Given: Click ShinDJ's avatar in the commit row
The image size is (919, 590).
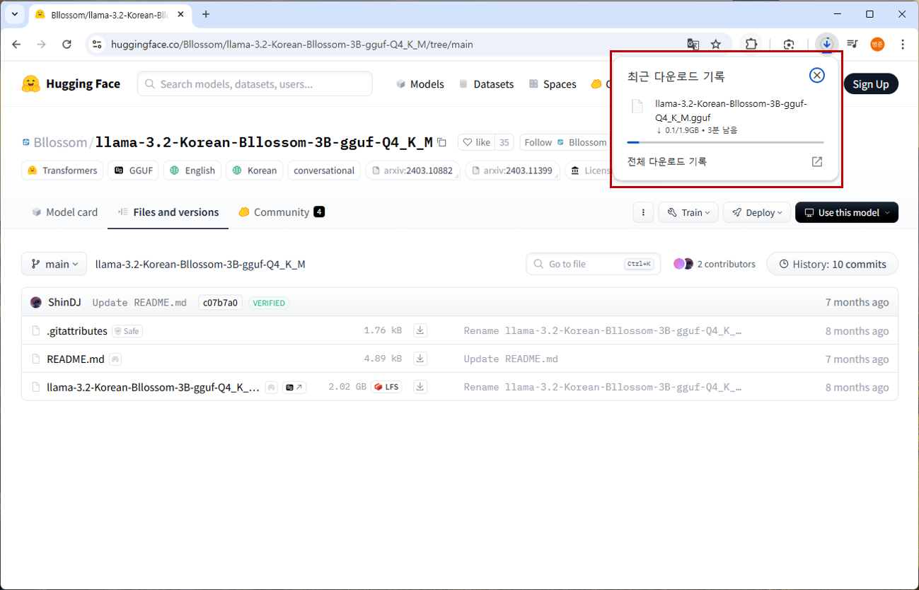Looking at the screenshot, I should [x=36, y=303].
